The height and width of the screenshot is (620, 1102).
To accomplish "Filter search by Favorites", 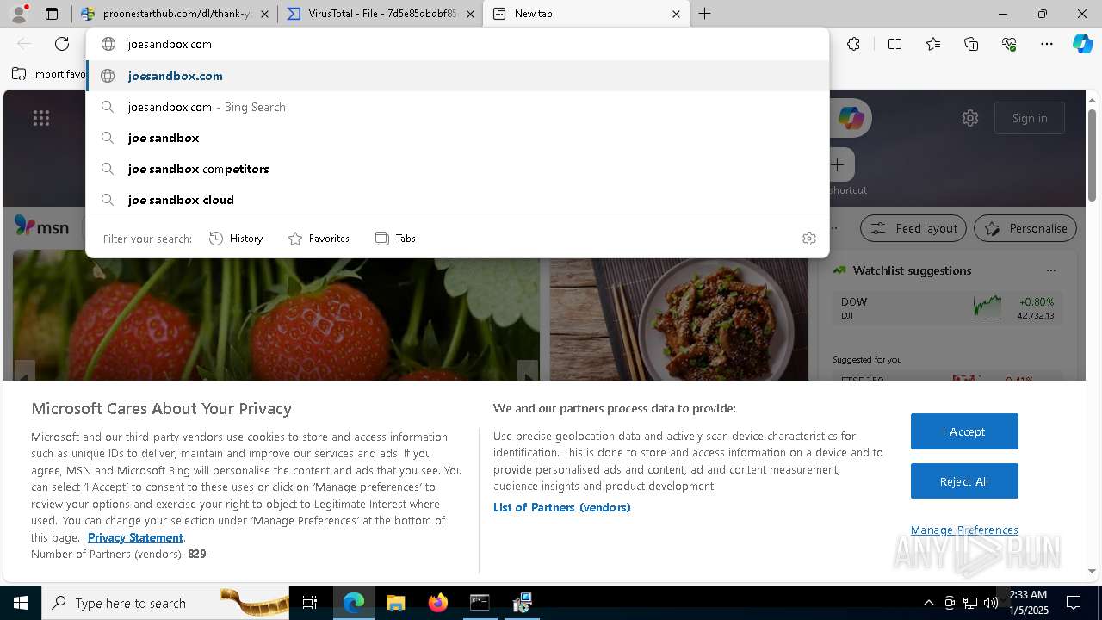I will click(319, 239).
